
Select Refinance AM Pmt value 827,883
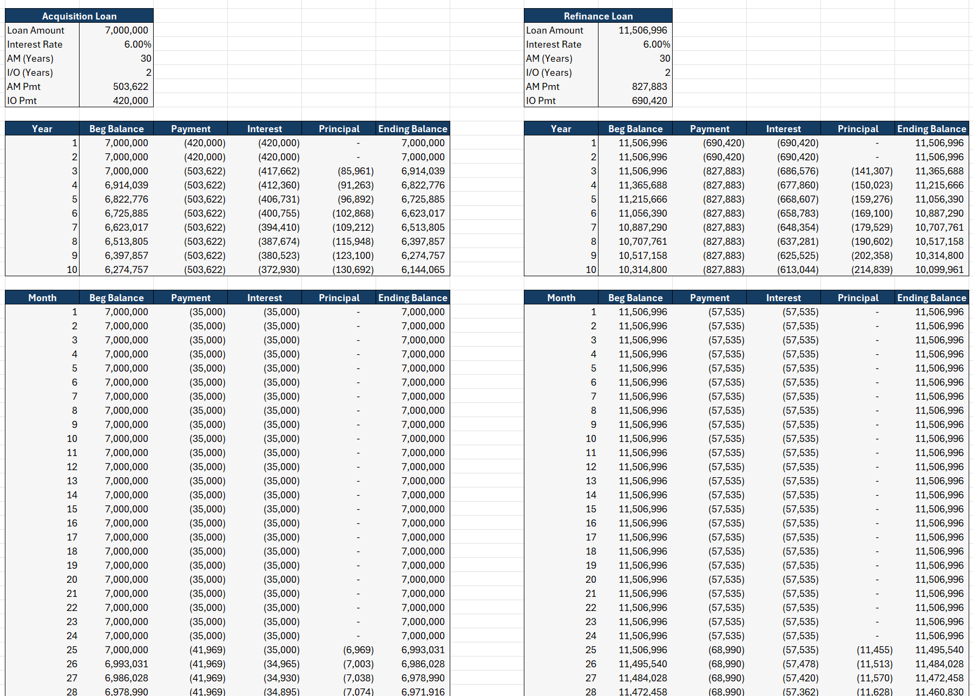[635, 87]
